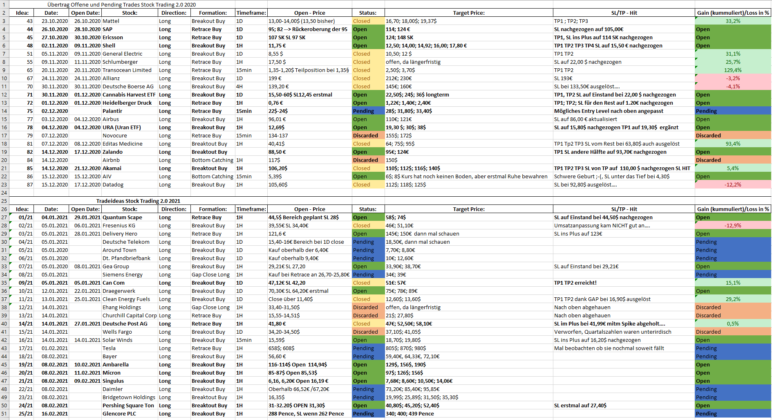Select the 0,5% gain cell
772x420 pixels.
733,323
